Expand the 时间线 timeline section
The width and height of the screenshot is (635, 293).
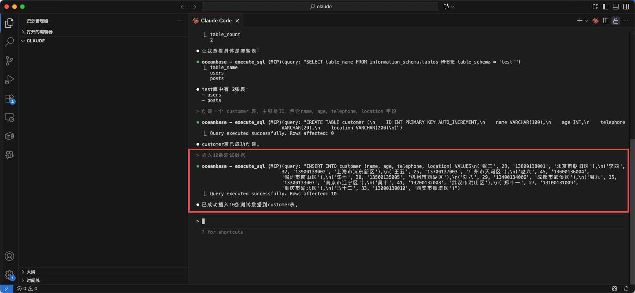pos(33,280)
